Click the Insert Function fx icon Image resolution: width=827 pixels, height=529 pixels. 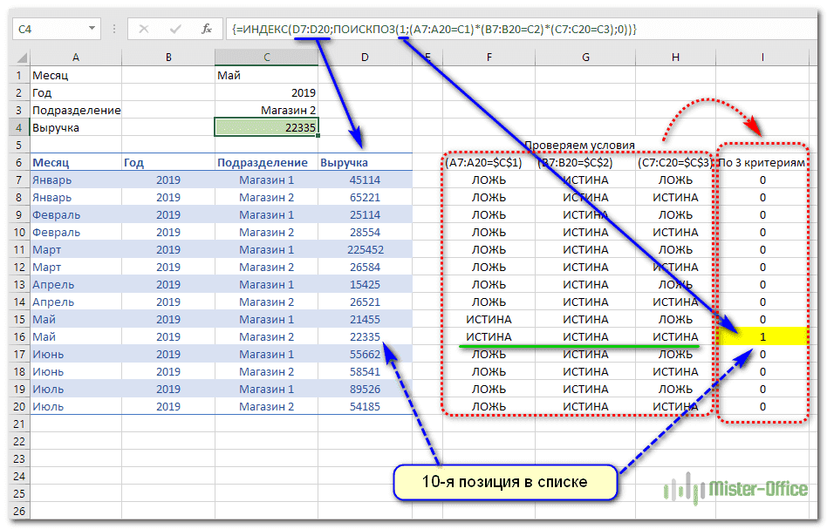click(207, 29)
